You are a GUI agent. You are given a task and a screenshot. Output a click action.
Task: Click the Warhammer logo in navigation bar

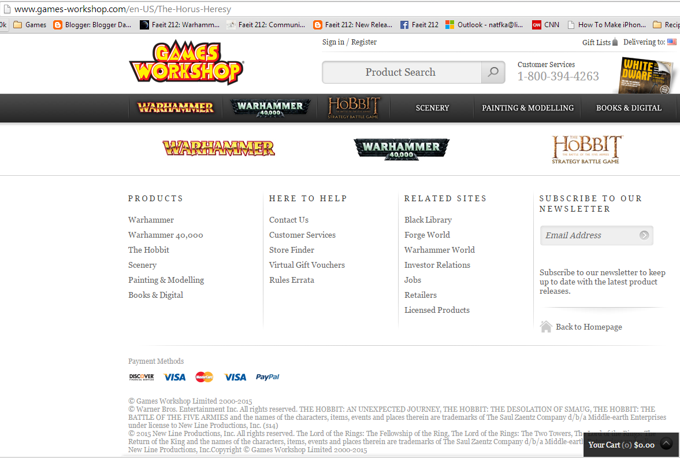[175, 108]
